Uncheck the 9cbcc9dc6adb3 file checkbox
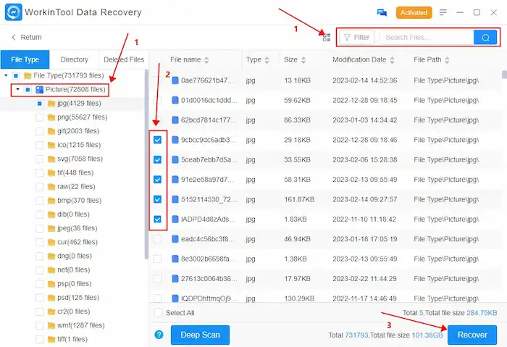 tap(157, 140)
